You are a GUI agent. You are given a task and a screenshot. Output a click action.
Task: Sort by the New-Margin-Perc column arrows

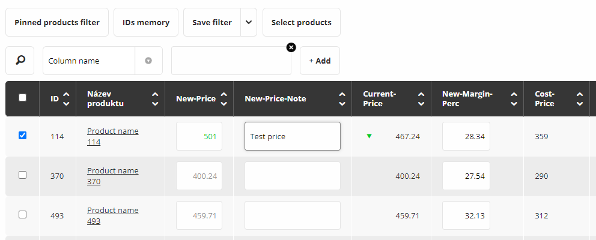point(514,99)
